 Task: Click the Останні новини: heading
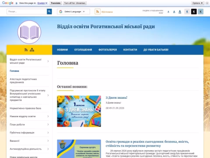point(72,86)
